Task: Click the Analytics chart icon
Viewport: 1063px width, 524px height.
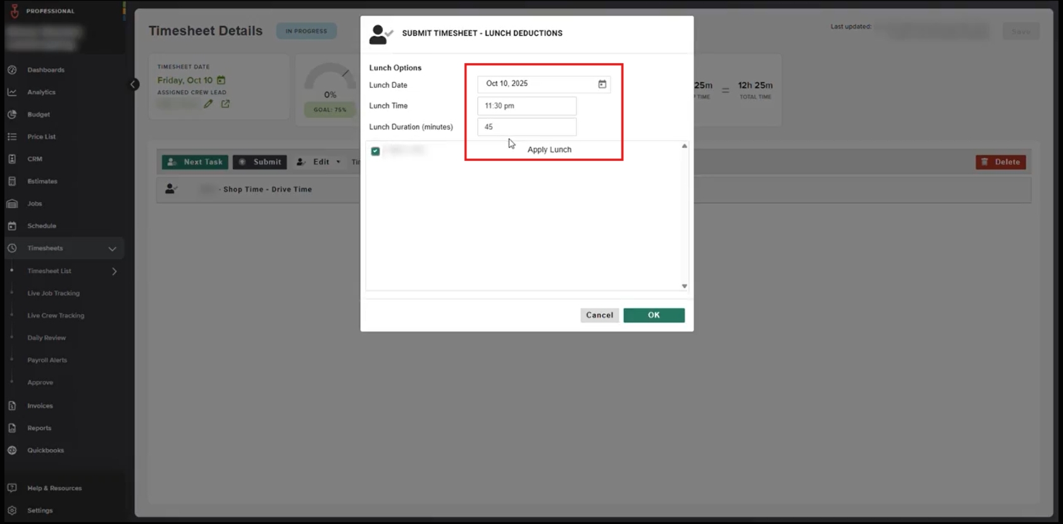Action: coord(12,92)
